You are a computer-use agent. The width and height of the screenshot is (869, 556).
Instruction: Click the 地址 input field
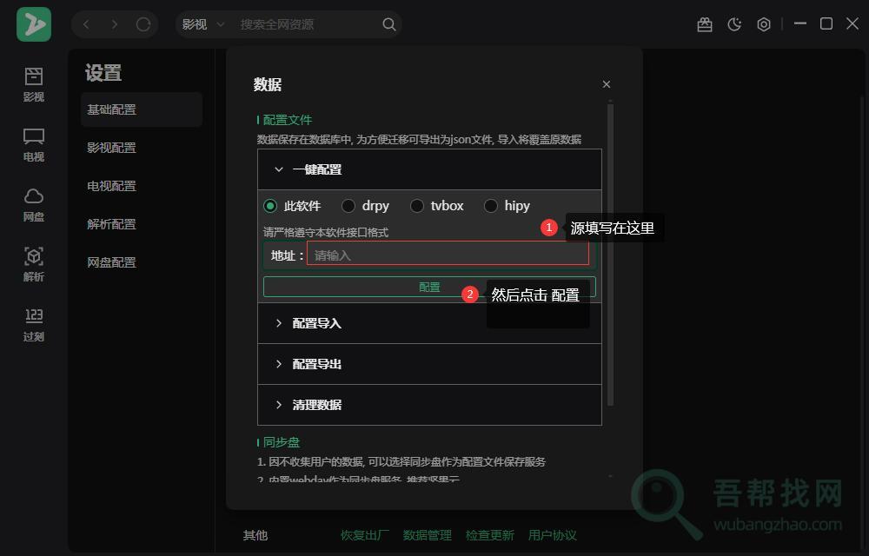pos(448,255)
